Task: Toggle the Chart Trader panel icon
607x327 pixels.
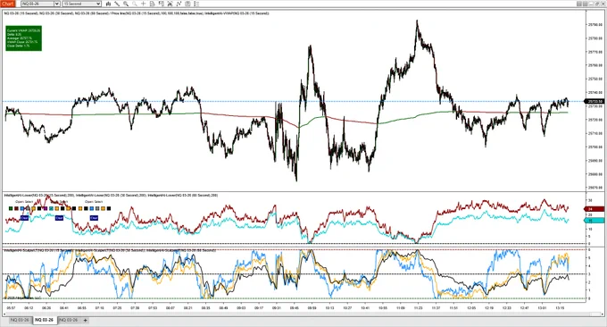Action: pos(161,4)
